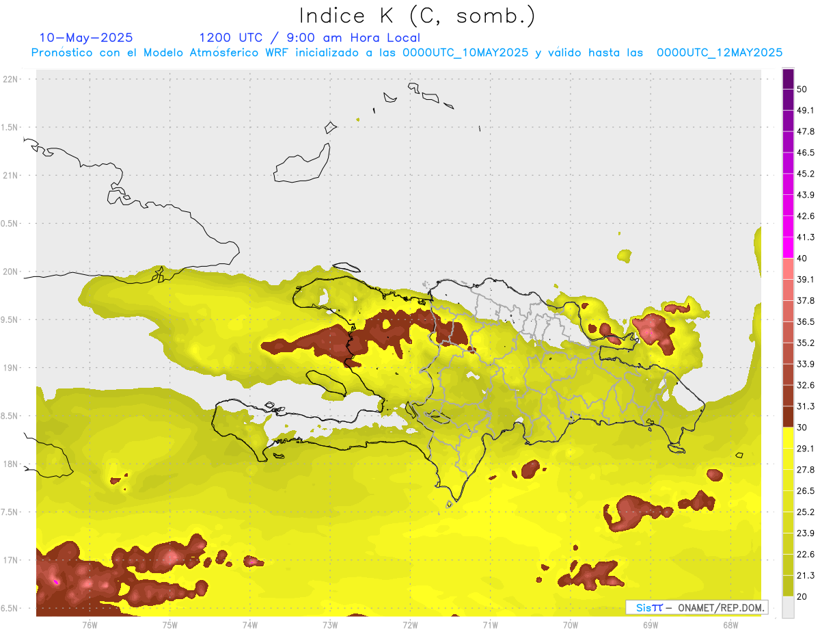Click colorbar value '36.5'
The image size is (820, 634).
pyautogui.click(x=806, y=321)
